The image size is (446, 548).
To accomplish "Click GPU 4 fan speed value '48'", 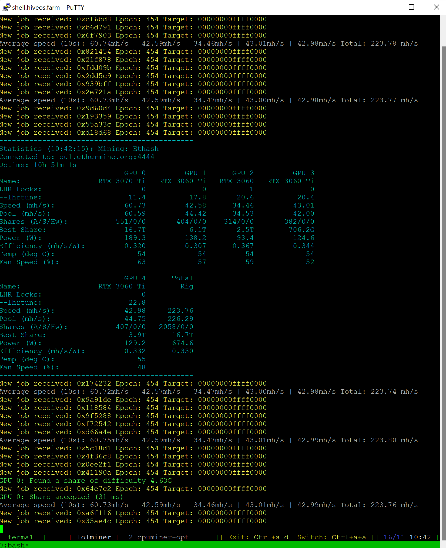I will point(141,367).
